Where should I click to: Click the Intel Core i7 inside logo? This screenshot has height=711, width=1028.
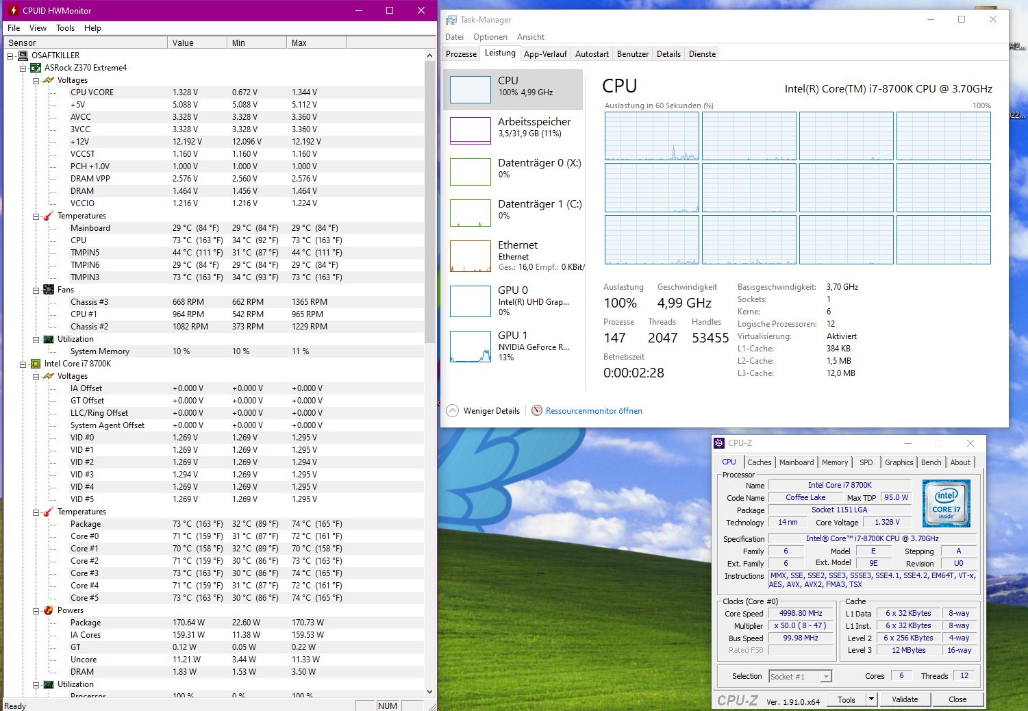pyautogui.click(x=946, y=503)
